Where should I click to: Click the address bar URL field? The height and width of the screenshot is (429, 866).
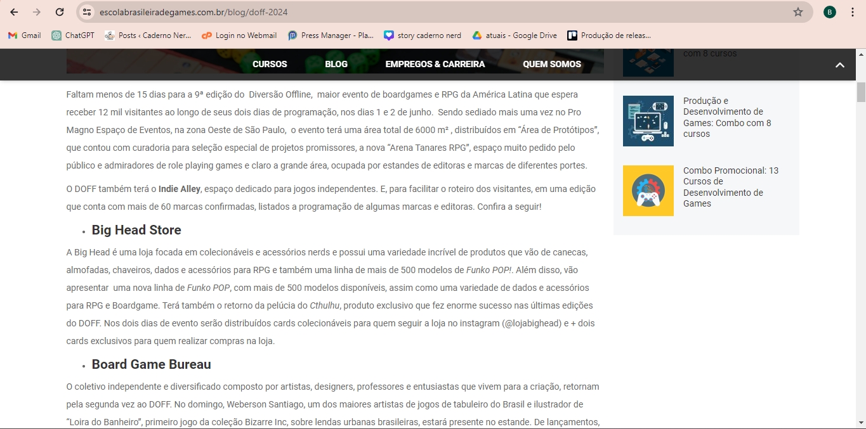coord(381,12)
